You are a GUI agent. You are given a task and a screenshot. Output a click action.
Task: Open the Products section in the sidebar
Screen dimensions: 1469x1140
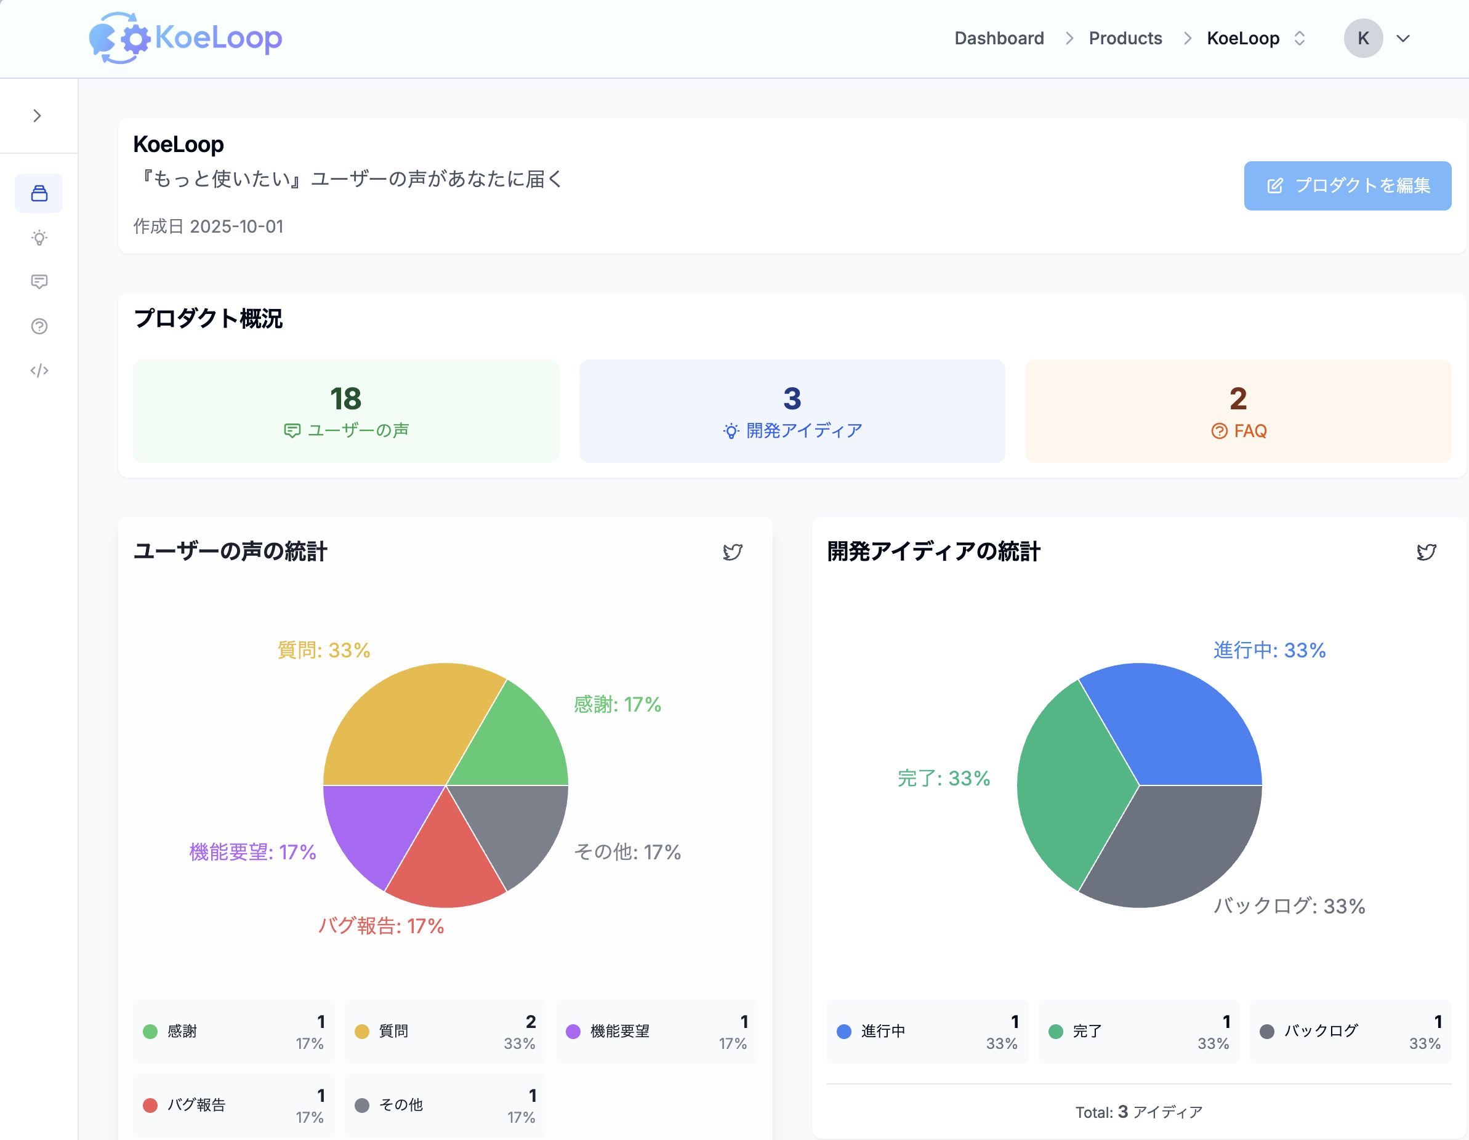tap(38, 193)
